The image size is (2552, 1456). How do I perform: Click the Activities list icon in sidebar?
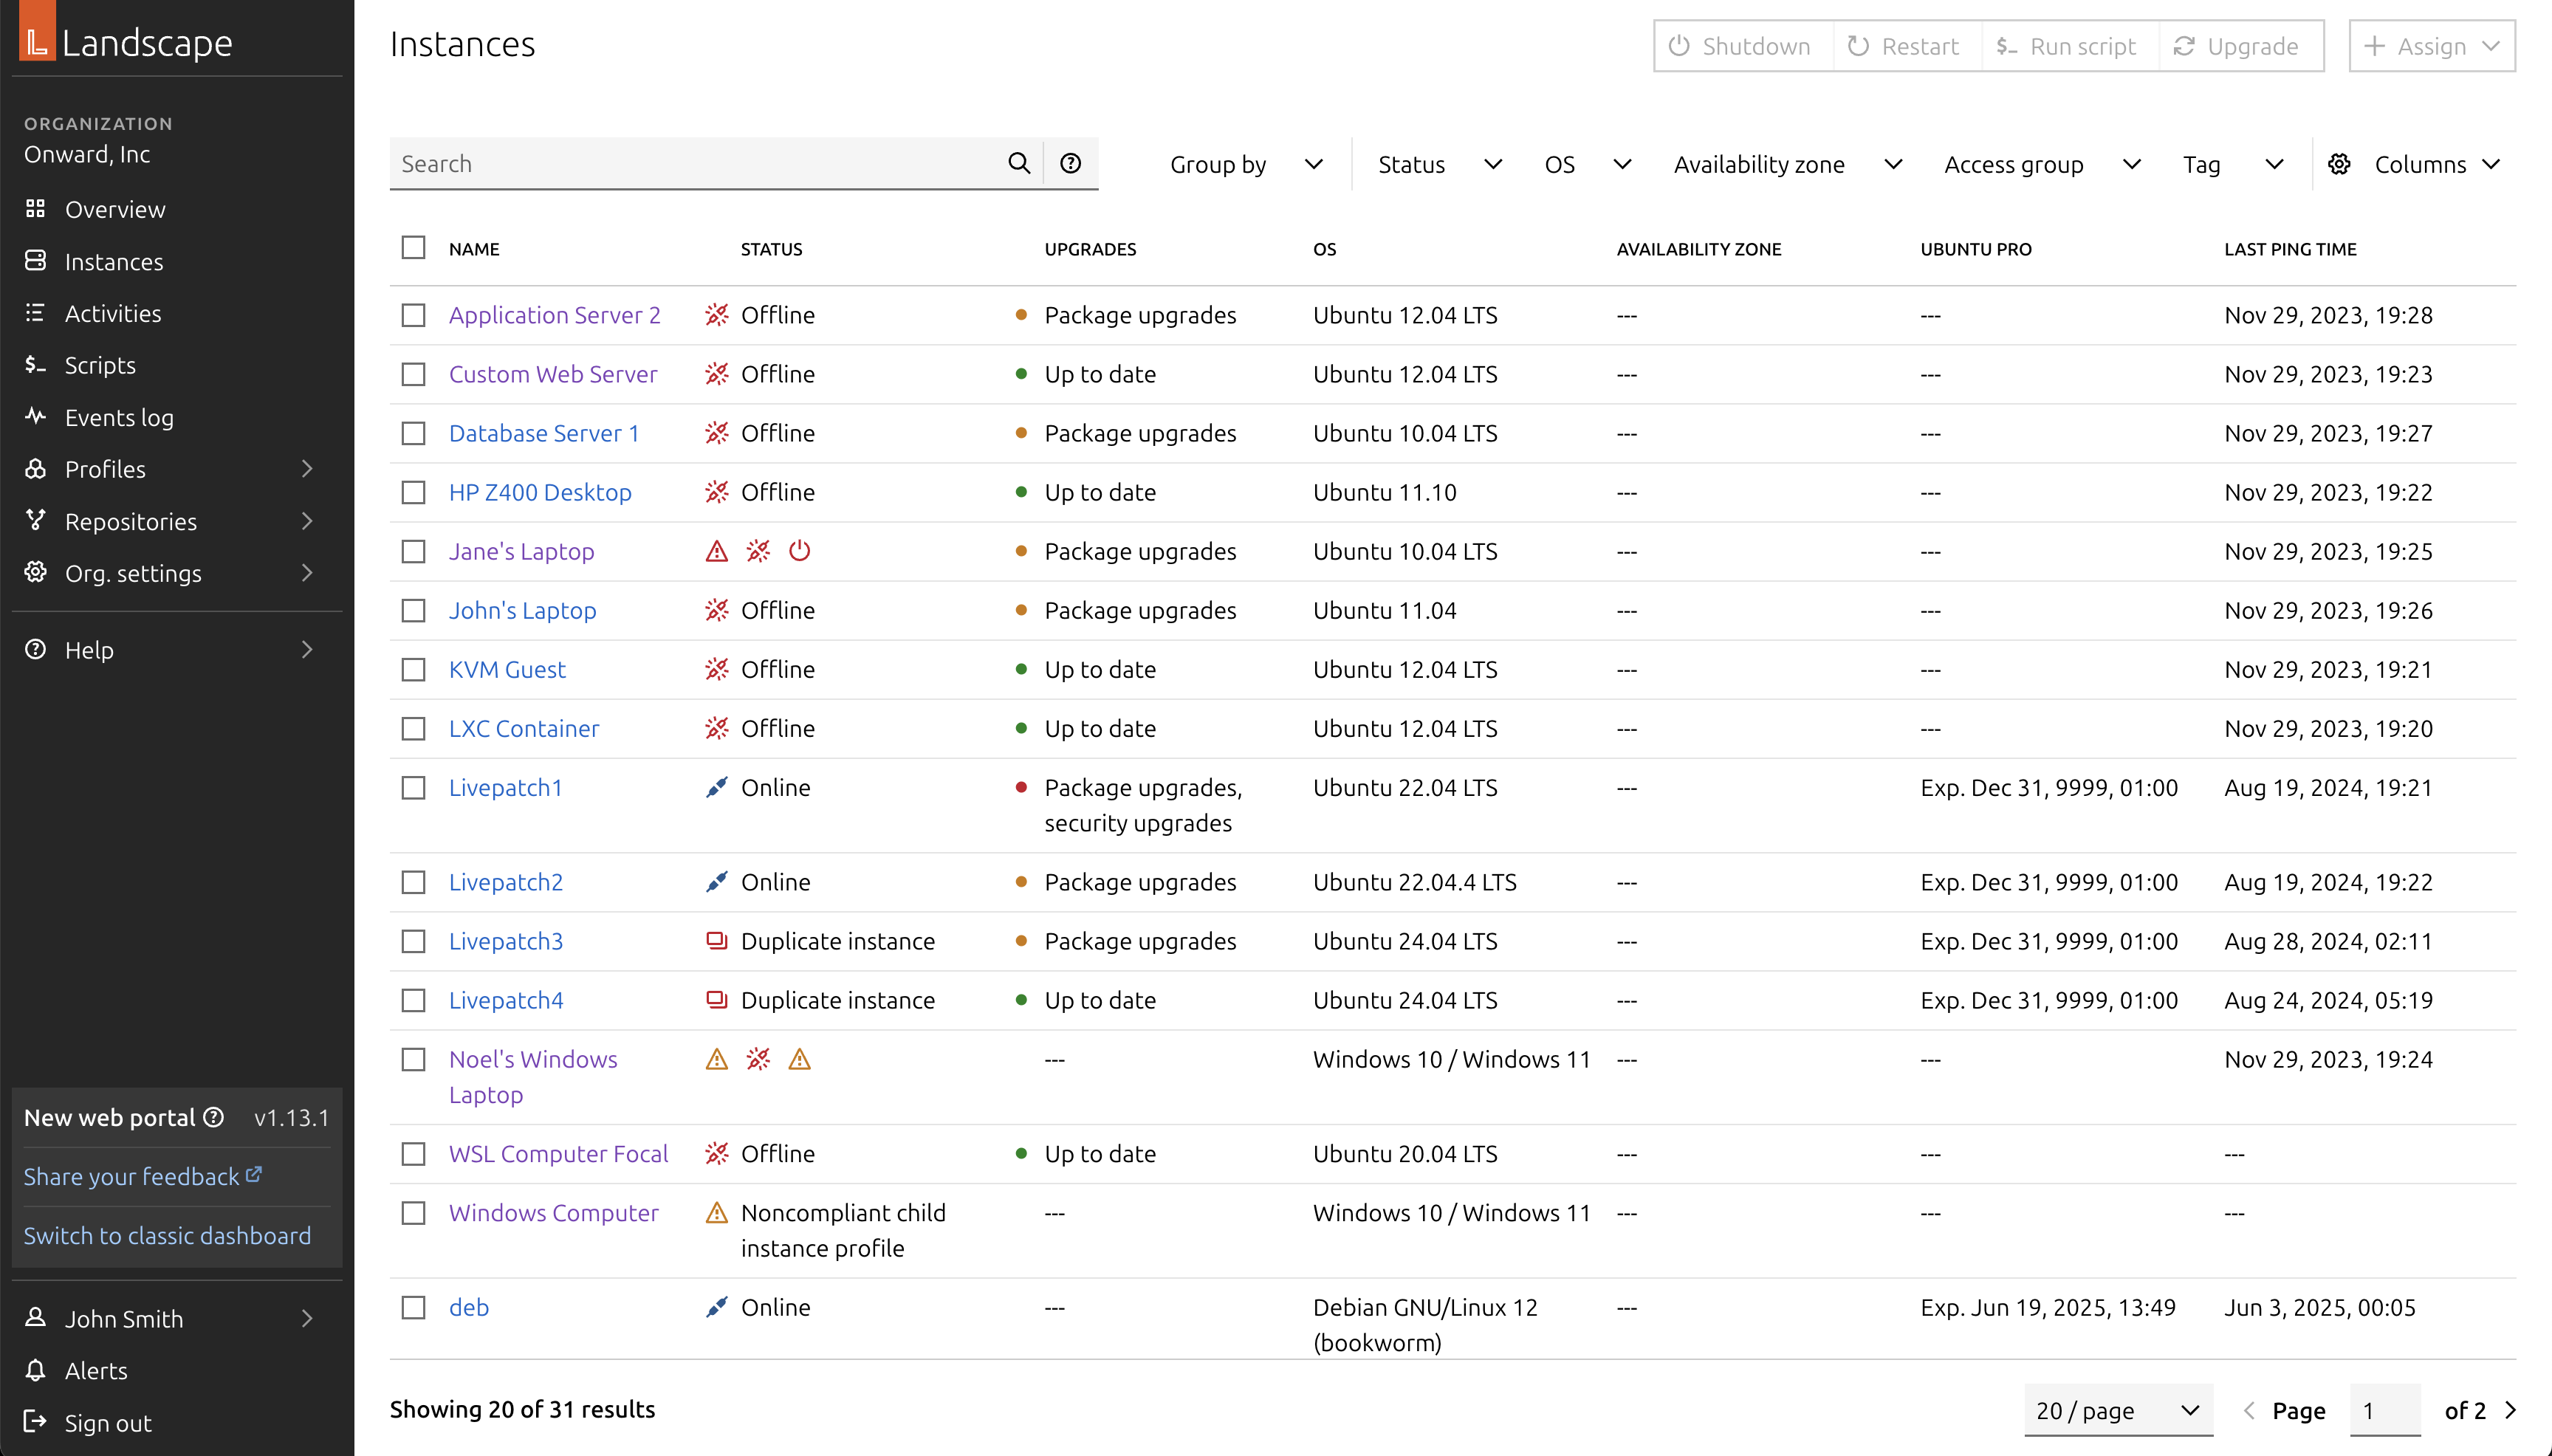36,313
